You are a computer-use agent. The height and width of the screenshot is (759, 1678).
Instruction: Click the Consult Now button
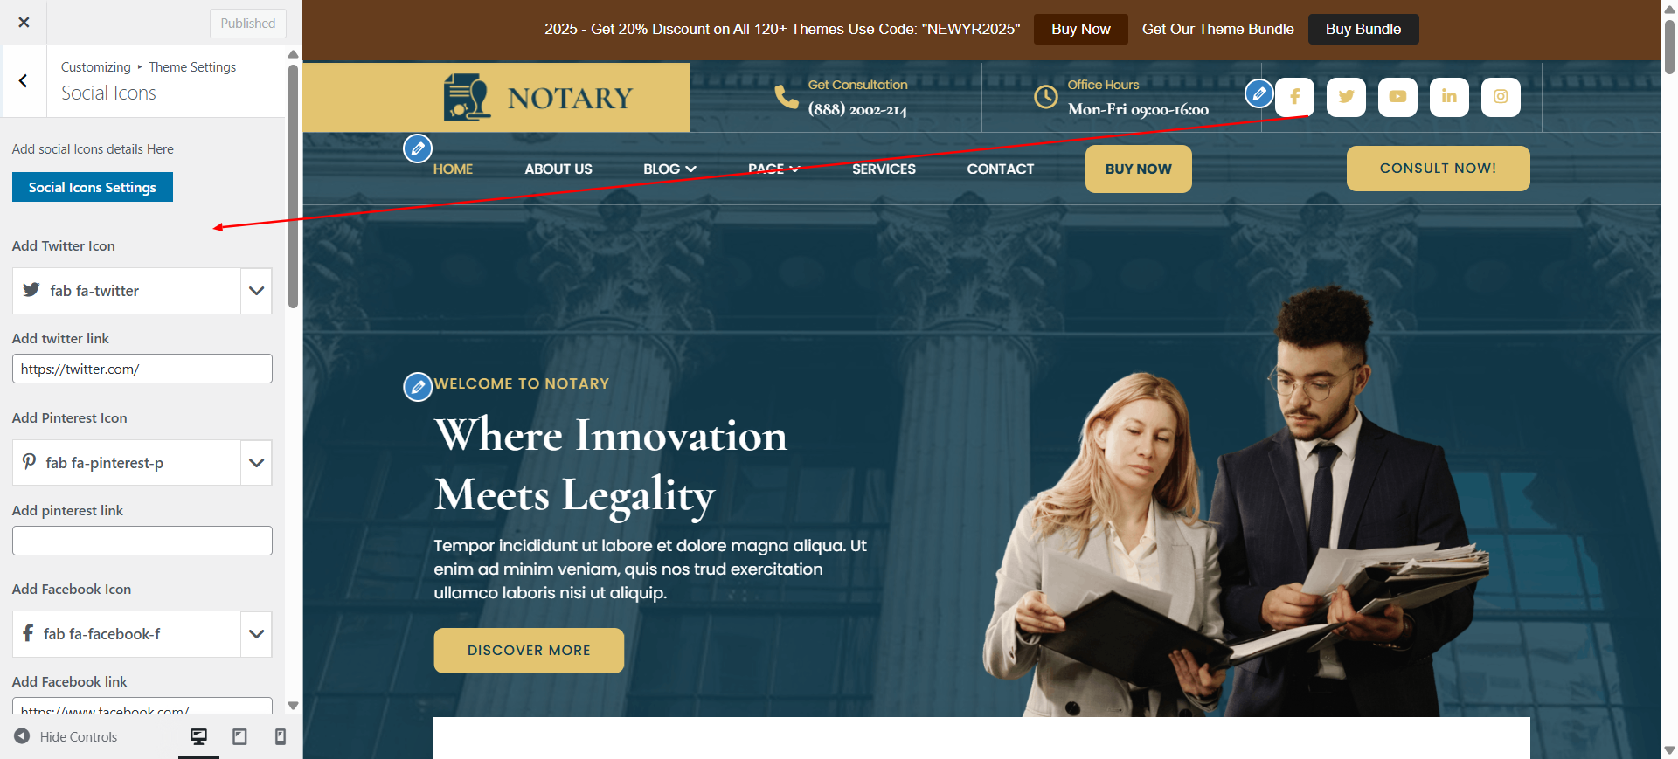click(x=1438, y=169)
